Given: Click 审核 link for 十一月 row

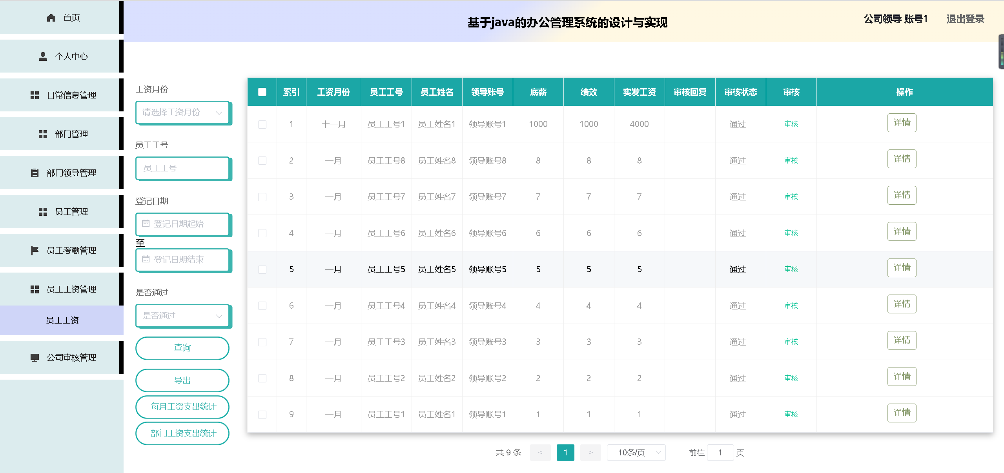Looking at the screenshot, I should 791,124.
